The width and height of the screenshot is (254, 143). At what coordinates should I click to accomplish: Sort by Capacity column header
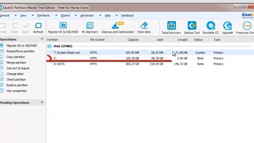[x=133, y=40]
